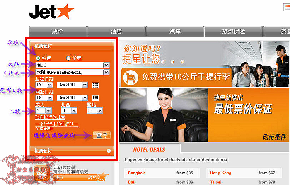This screenshot has width=290, height=185.
Task: Click the Jetstar logo
Action: (52, 12)
